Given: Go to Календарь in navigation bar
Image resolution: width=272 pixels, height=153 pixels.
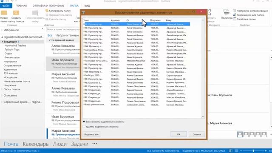Looking at the screenshot, I should pos(36,144).
